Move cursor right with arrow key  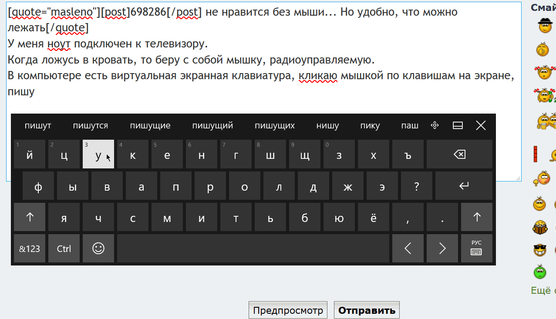pos(442,248)
